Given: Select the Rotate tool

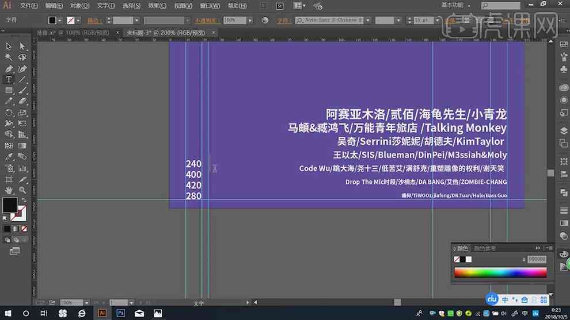Looking at the screenshot, I should tap(9, 113).
